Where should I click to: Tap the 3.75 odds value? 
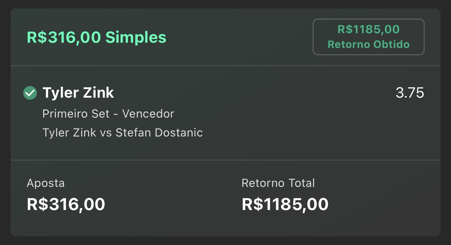(x=410, y=93)
